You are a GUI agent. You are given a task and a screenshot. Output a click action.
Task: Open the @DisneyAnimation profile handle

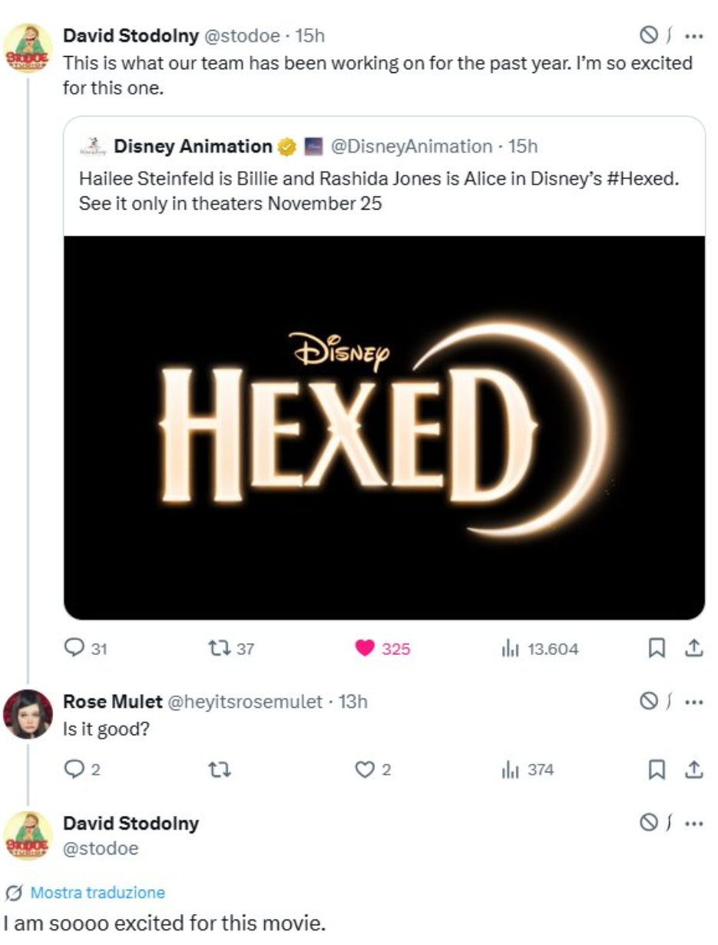[411, 146]
